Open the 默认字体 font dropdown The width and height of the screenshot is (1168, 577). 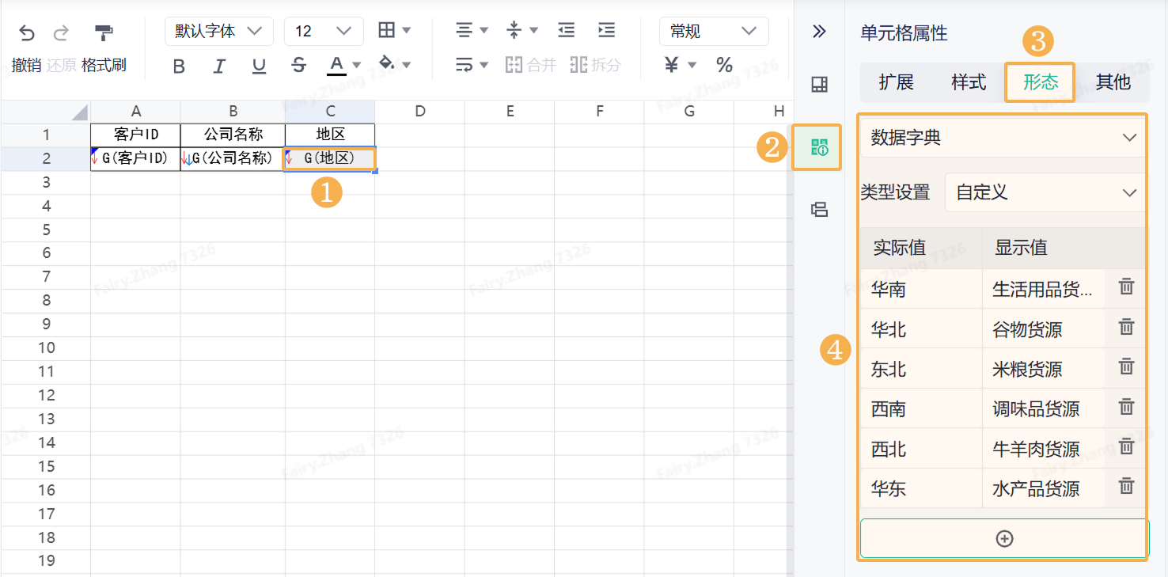[x=219, y=31]
